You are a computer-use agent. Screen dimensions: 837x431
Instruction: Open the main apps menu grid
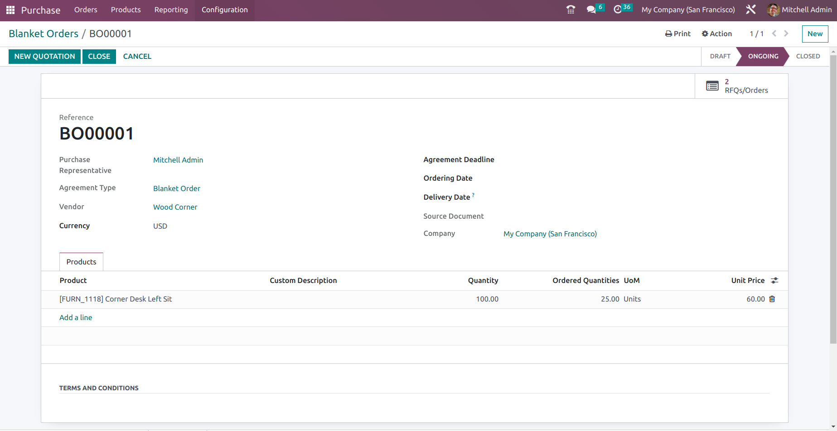[x=10, y=10]
